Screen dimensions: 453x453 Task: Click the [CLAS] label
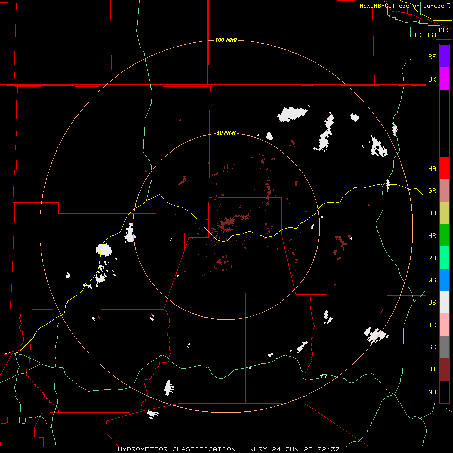[x=425, y=35]
